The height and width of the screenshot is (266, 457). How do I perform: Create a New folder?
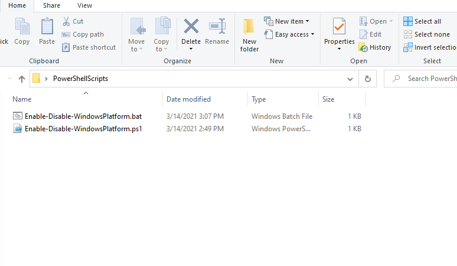[249, 35]
